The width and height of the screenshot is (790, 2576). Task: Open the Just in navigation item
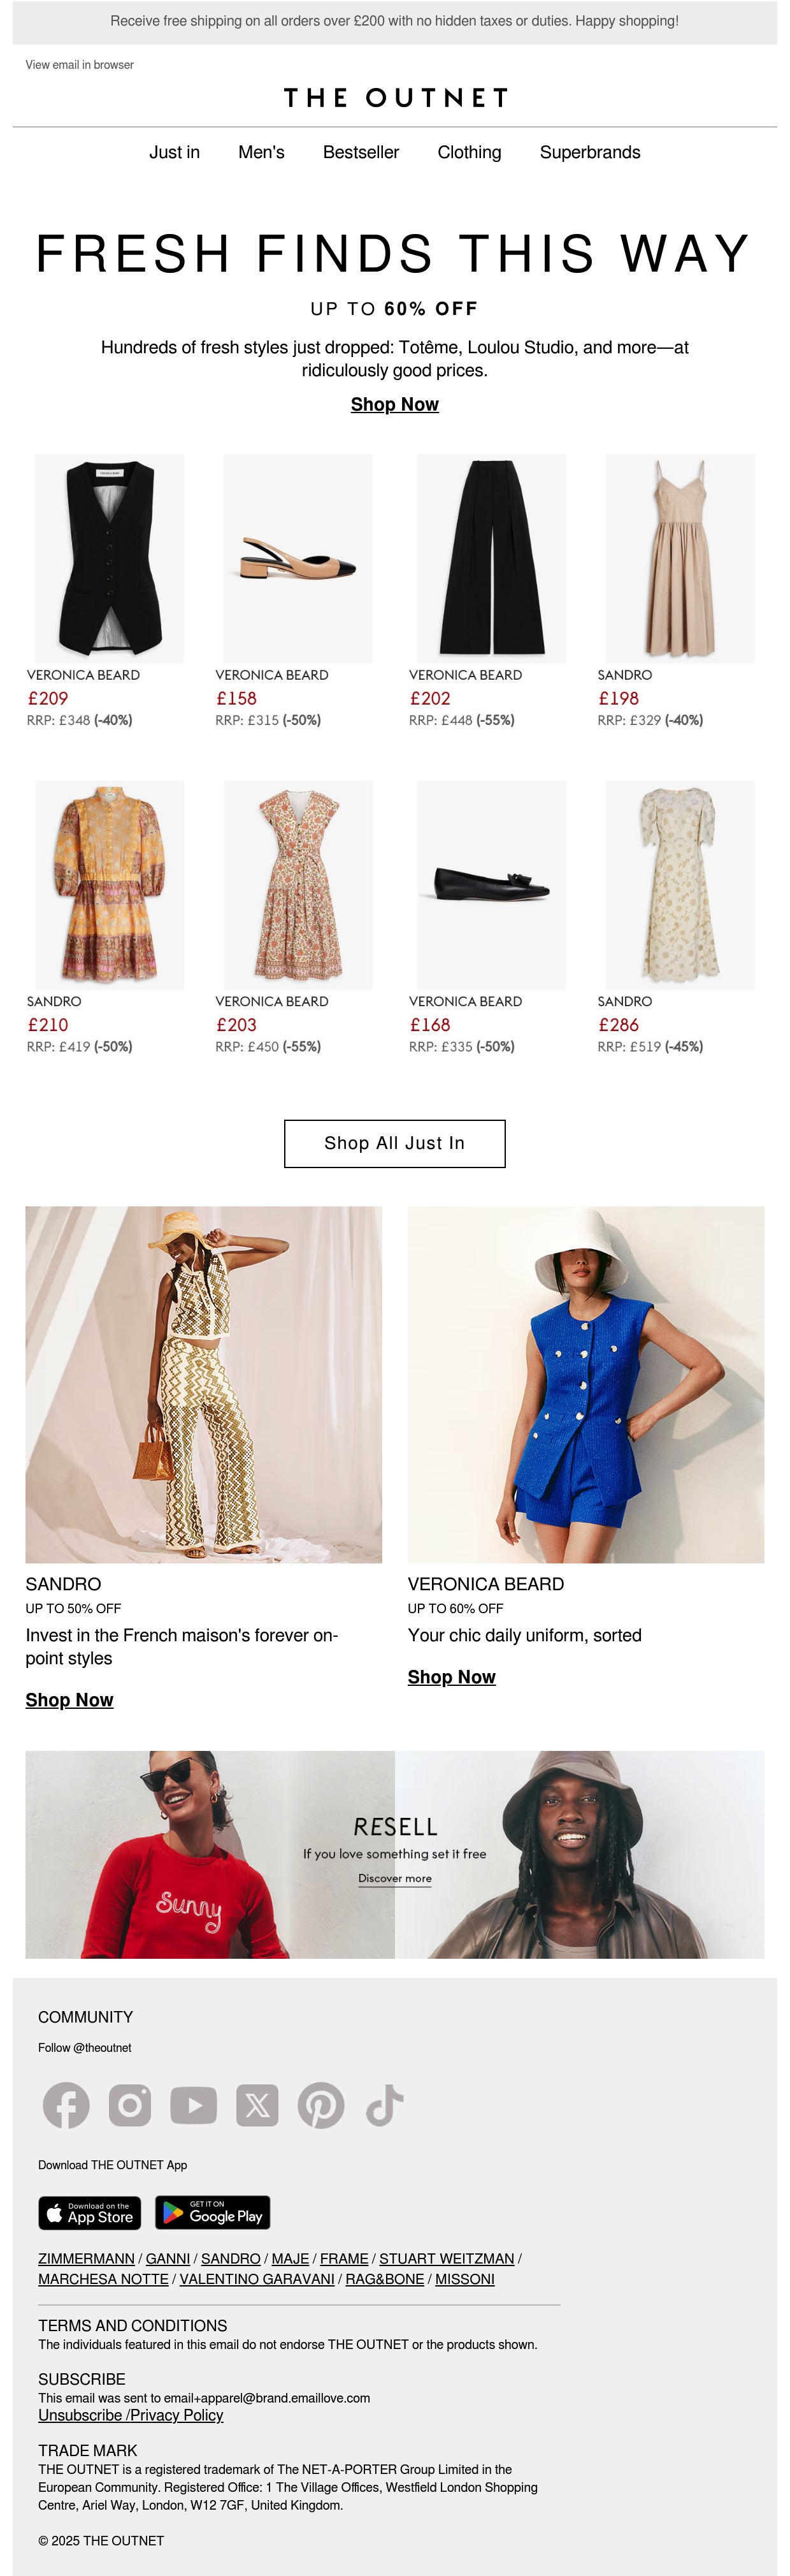(175, 152)
